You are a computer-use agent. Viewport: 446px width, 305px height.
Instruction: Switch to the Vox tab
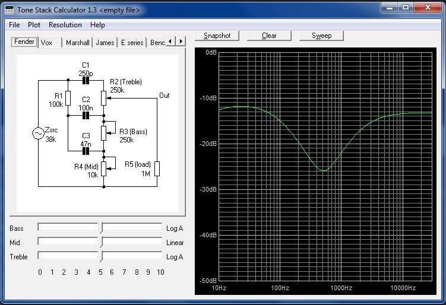click(x=47, y=43)
